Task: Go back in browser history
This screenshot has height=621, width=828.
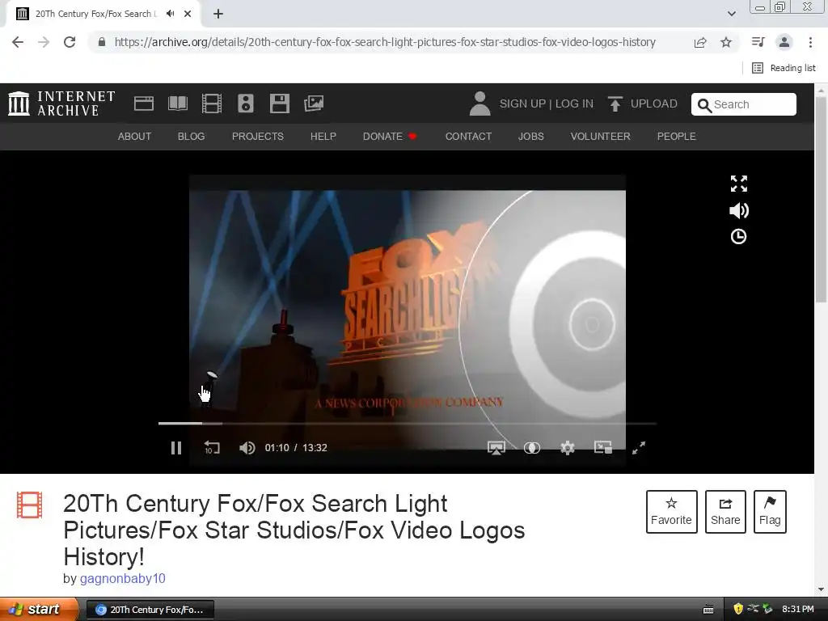Action: (x=18, y=42)
